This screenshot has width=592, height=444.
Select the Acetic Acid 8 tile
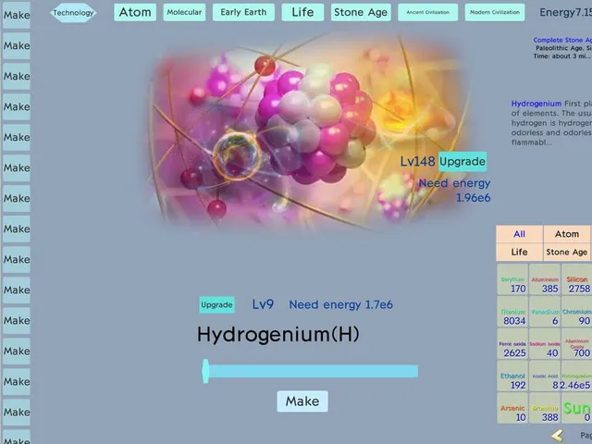(545, 376)
